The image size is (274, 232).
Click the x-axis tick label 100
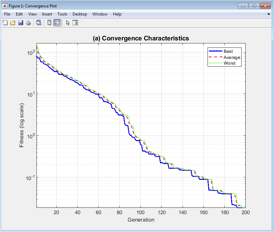point(140,212)
